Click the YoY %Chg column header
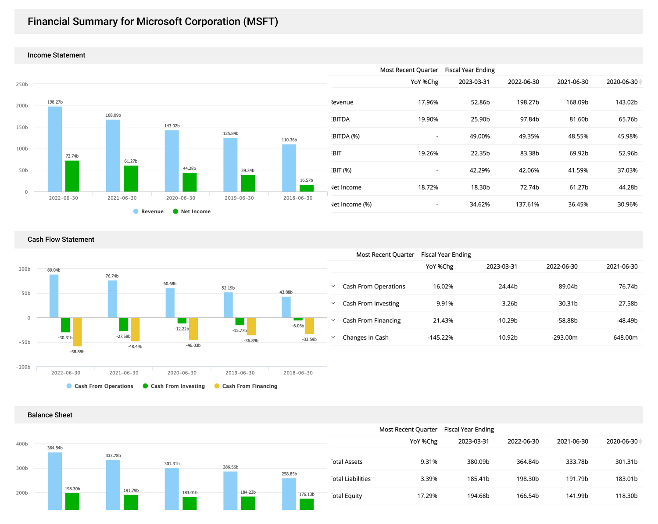The width and height of the screenshot is (658, 524). click(424, 82)
